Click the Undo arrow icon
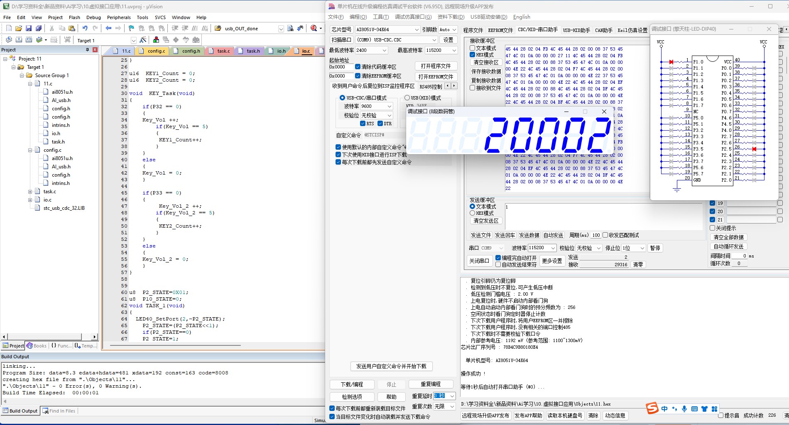The image size is (789, 425). click(85, 28)
